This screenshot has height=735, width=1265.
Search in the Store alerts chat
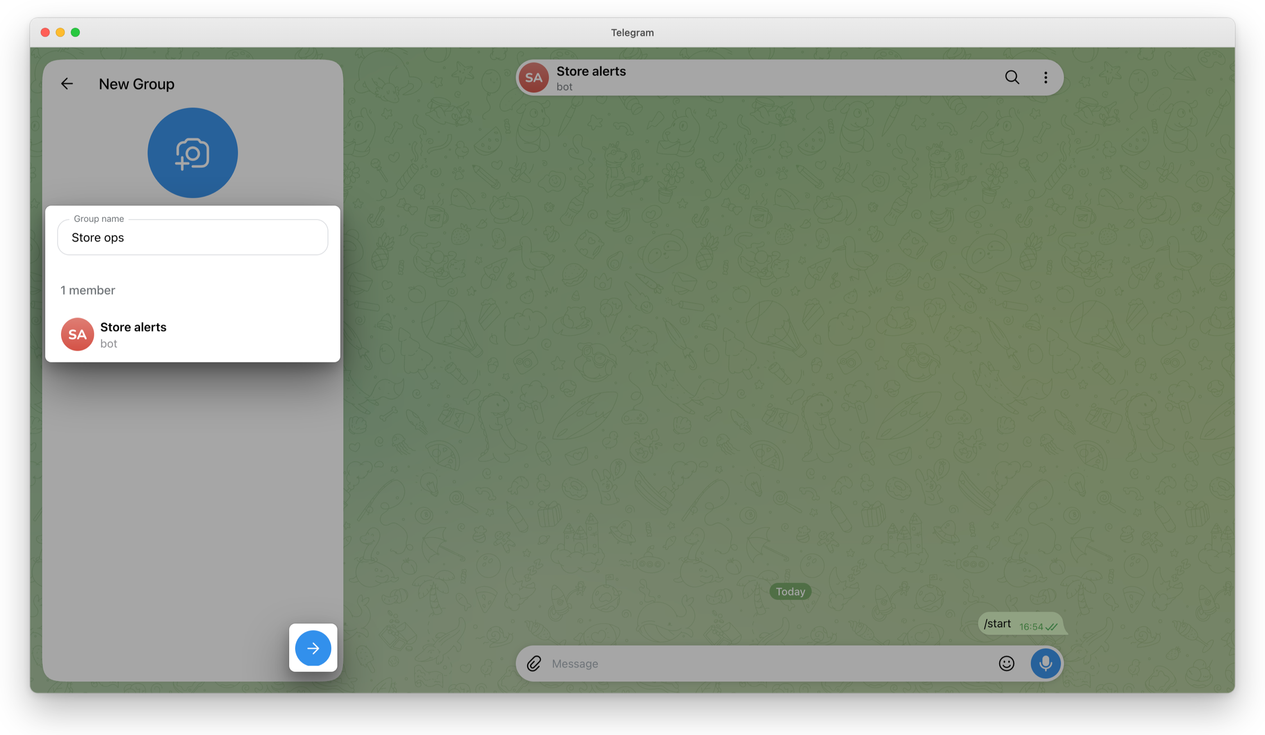tap(1012, 77)
